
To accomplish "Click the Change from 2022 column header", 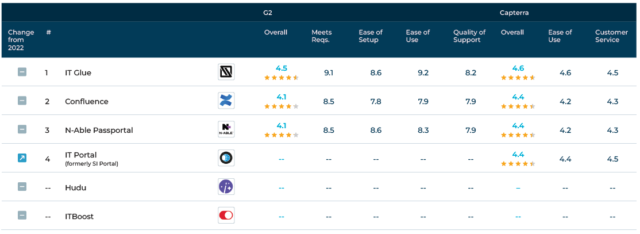I will pos(21,40).
